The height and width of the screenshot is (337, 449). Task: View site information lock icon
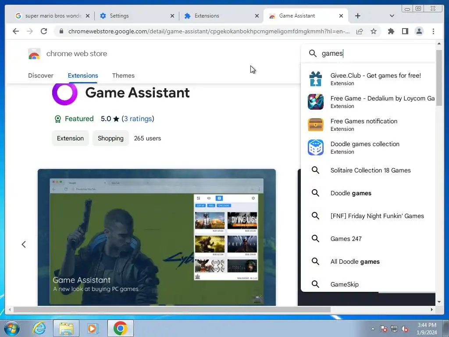pyautogui.click(x=61, y=31)
